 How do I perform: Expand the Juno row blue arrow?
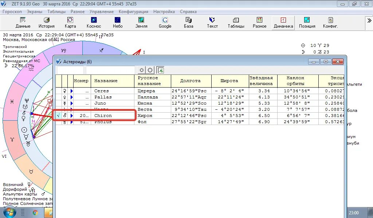point(71,103)
